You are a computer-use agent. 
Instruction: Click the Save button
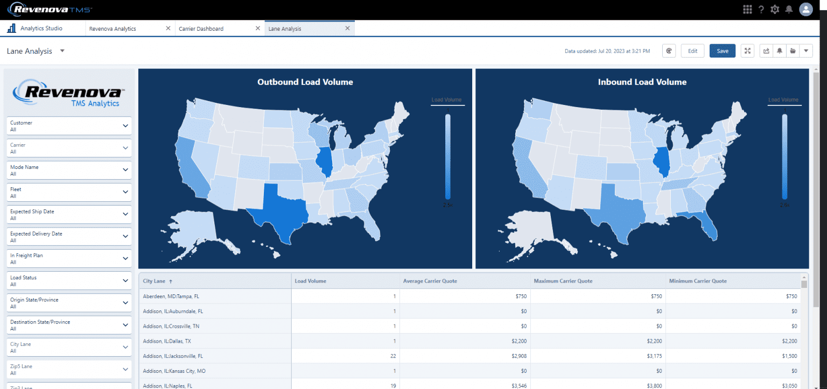click(x=722, y=50)
